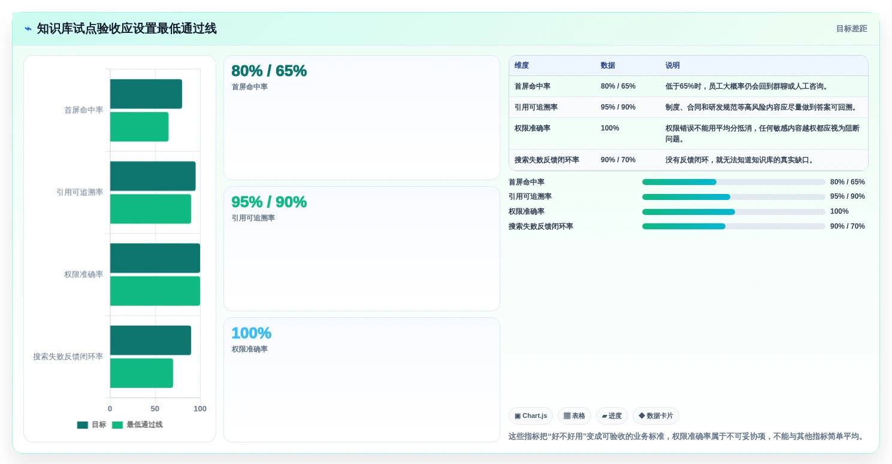This screenshot has width=892, height=464.
Task: Click the lightning icon beside the title
Action: 28,29
